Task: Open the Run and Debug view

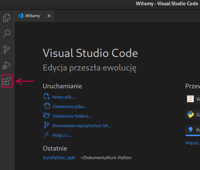Action: [x=7, y=65]
